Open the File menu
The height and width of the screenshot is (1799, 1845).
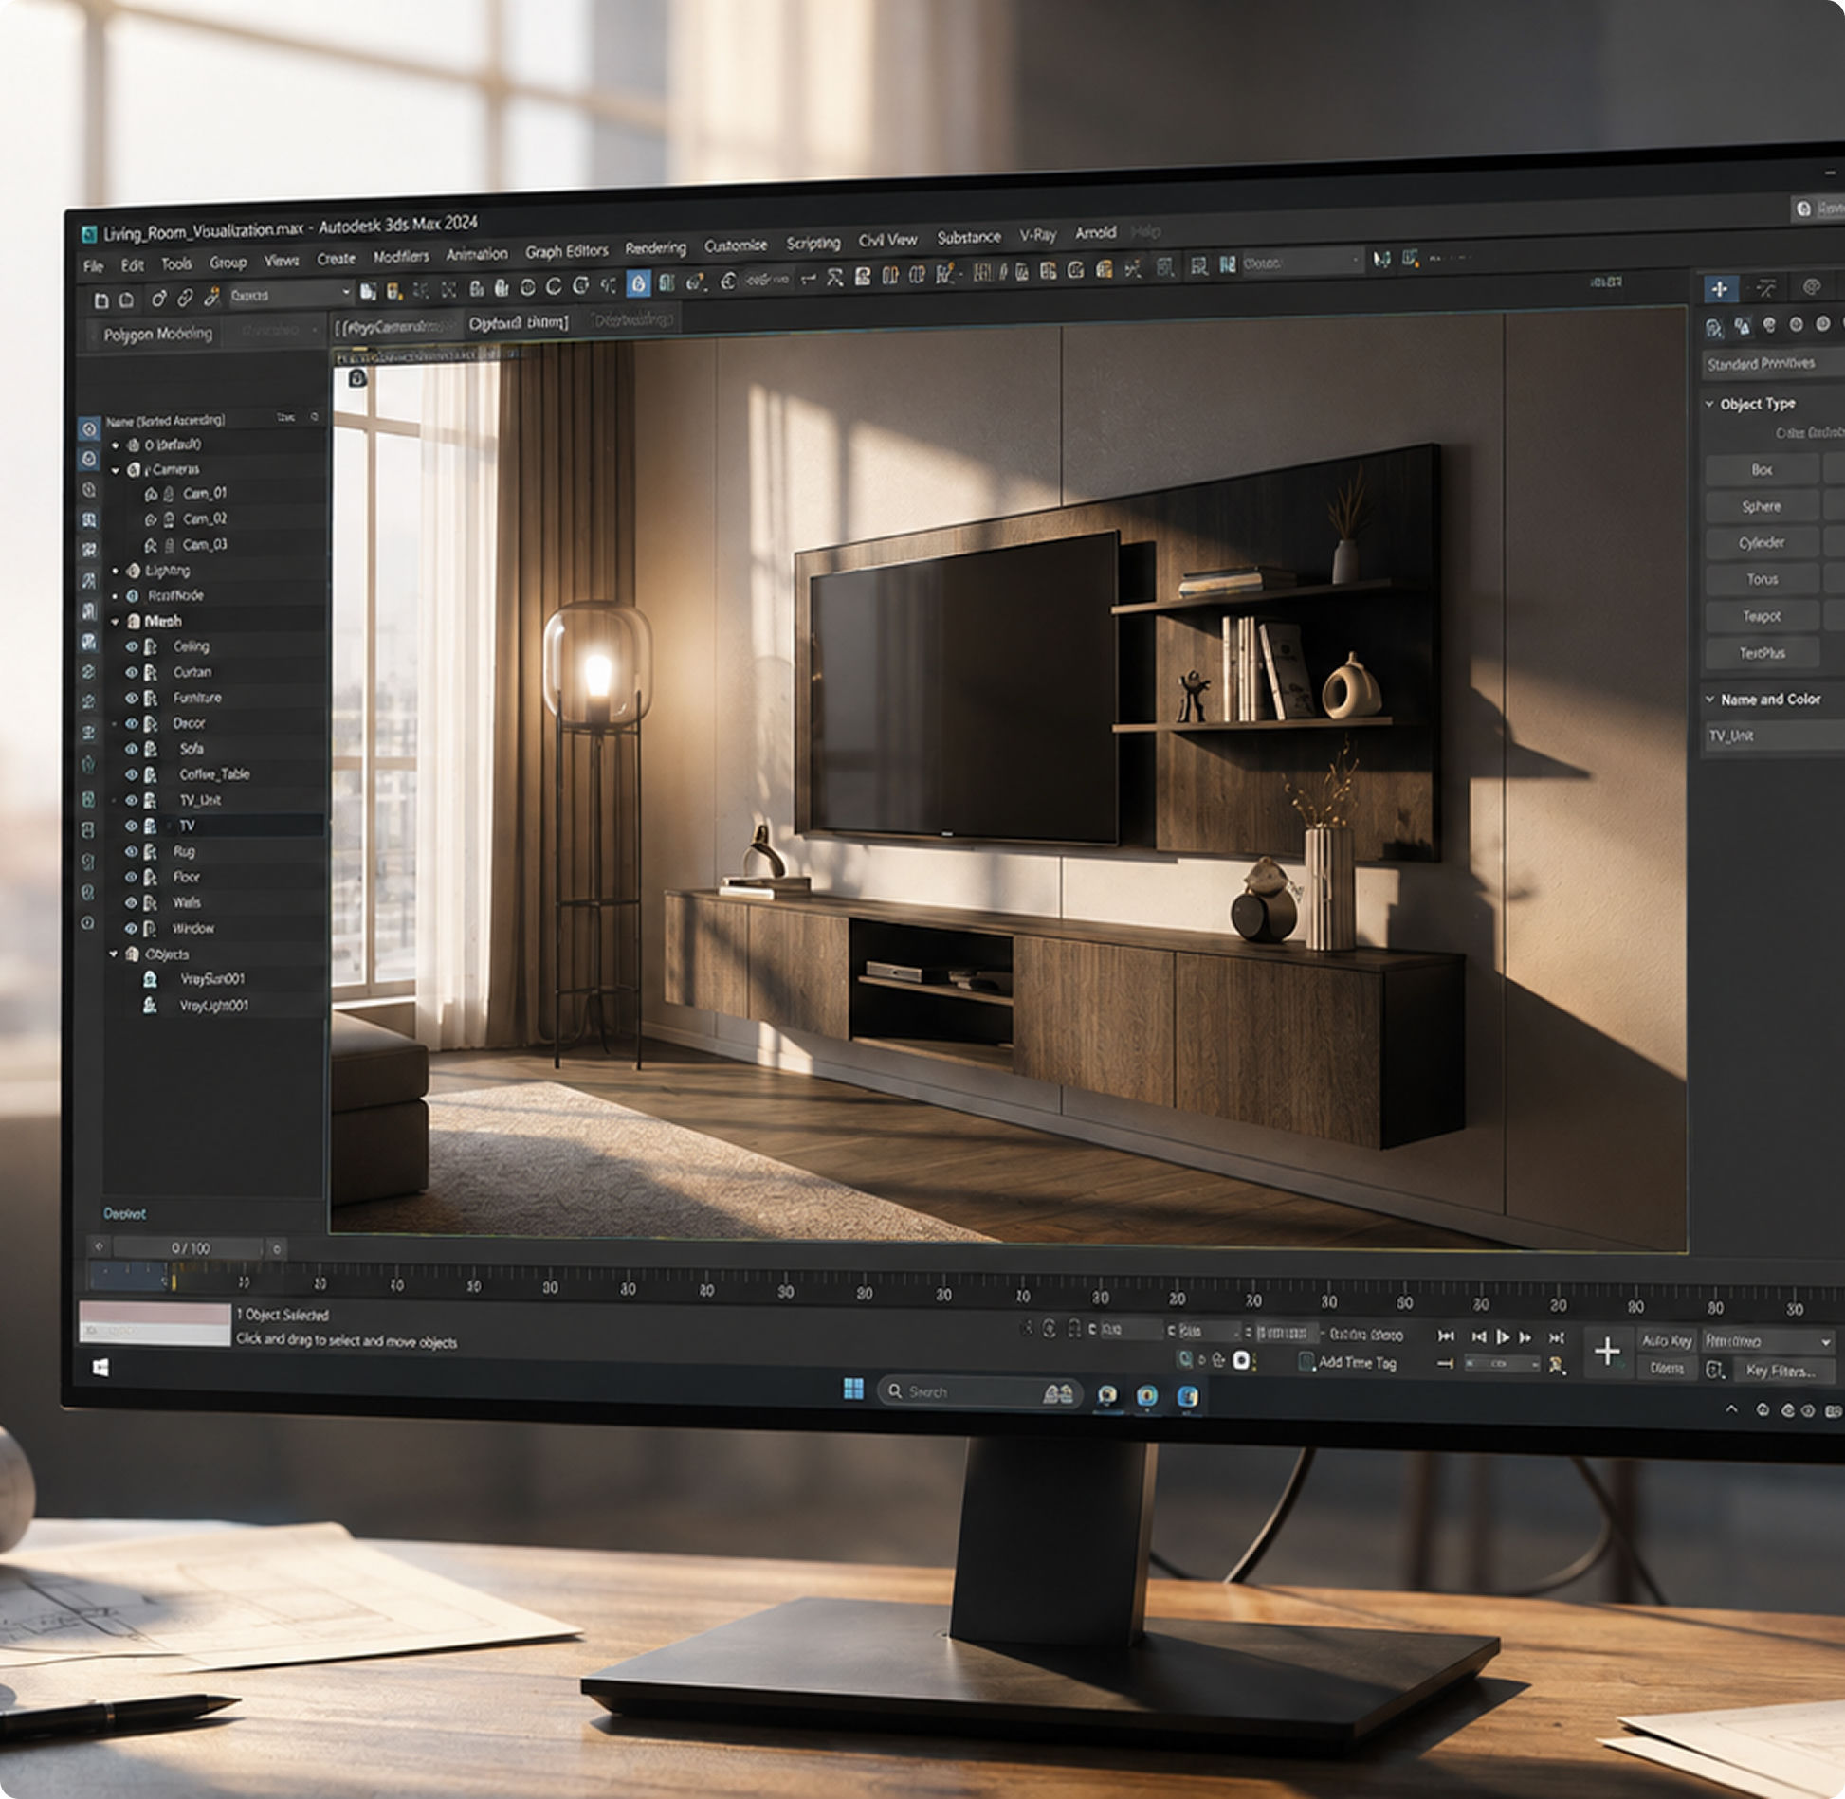93,266
